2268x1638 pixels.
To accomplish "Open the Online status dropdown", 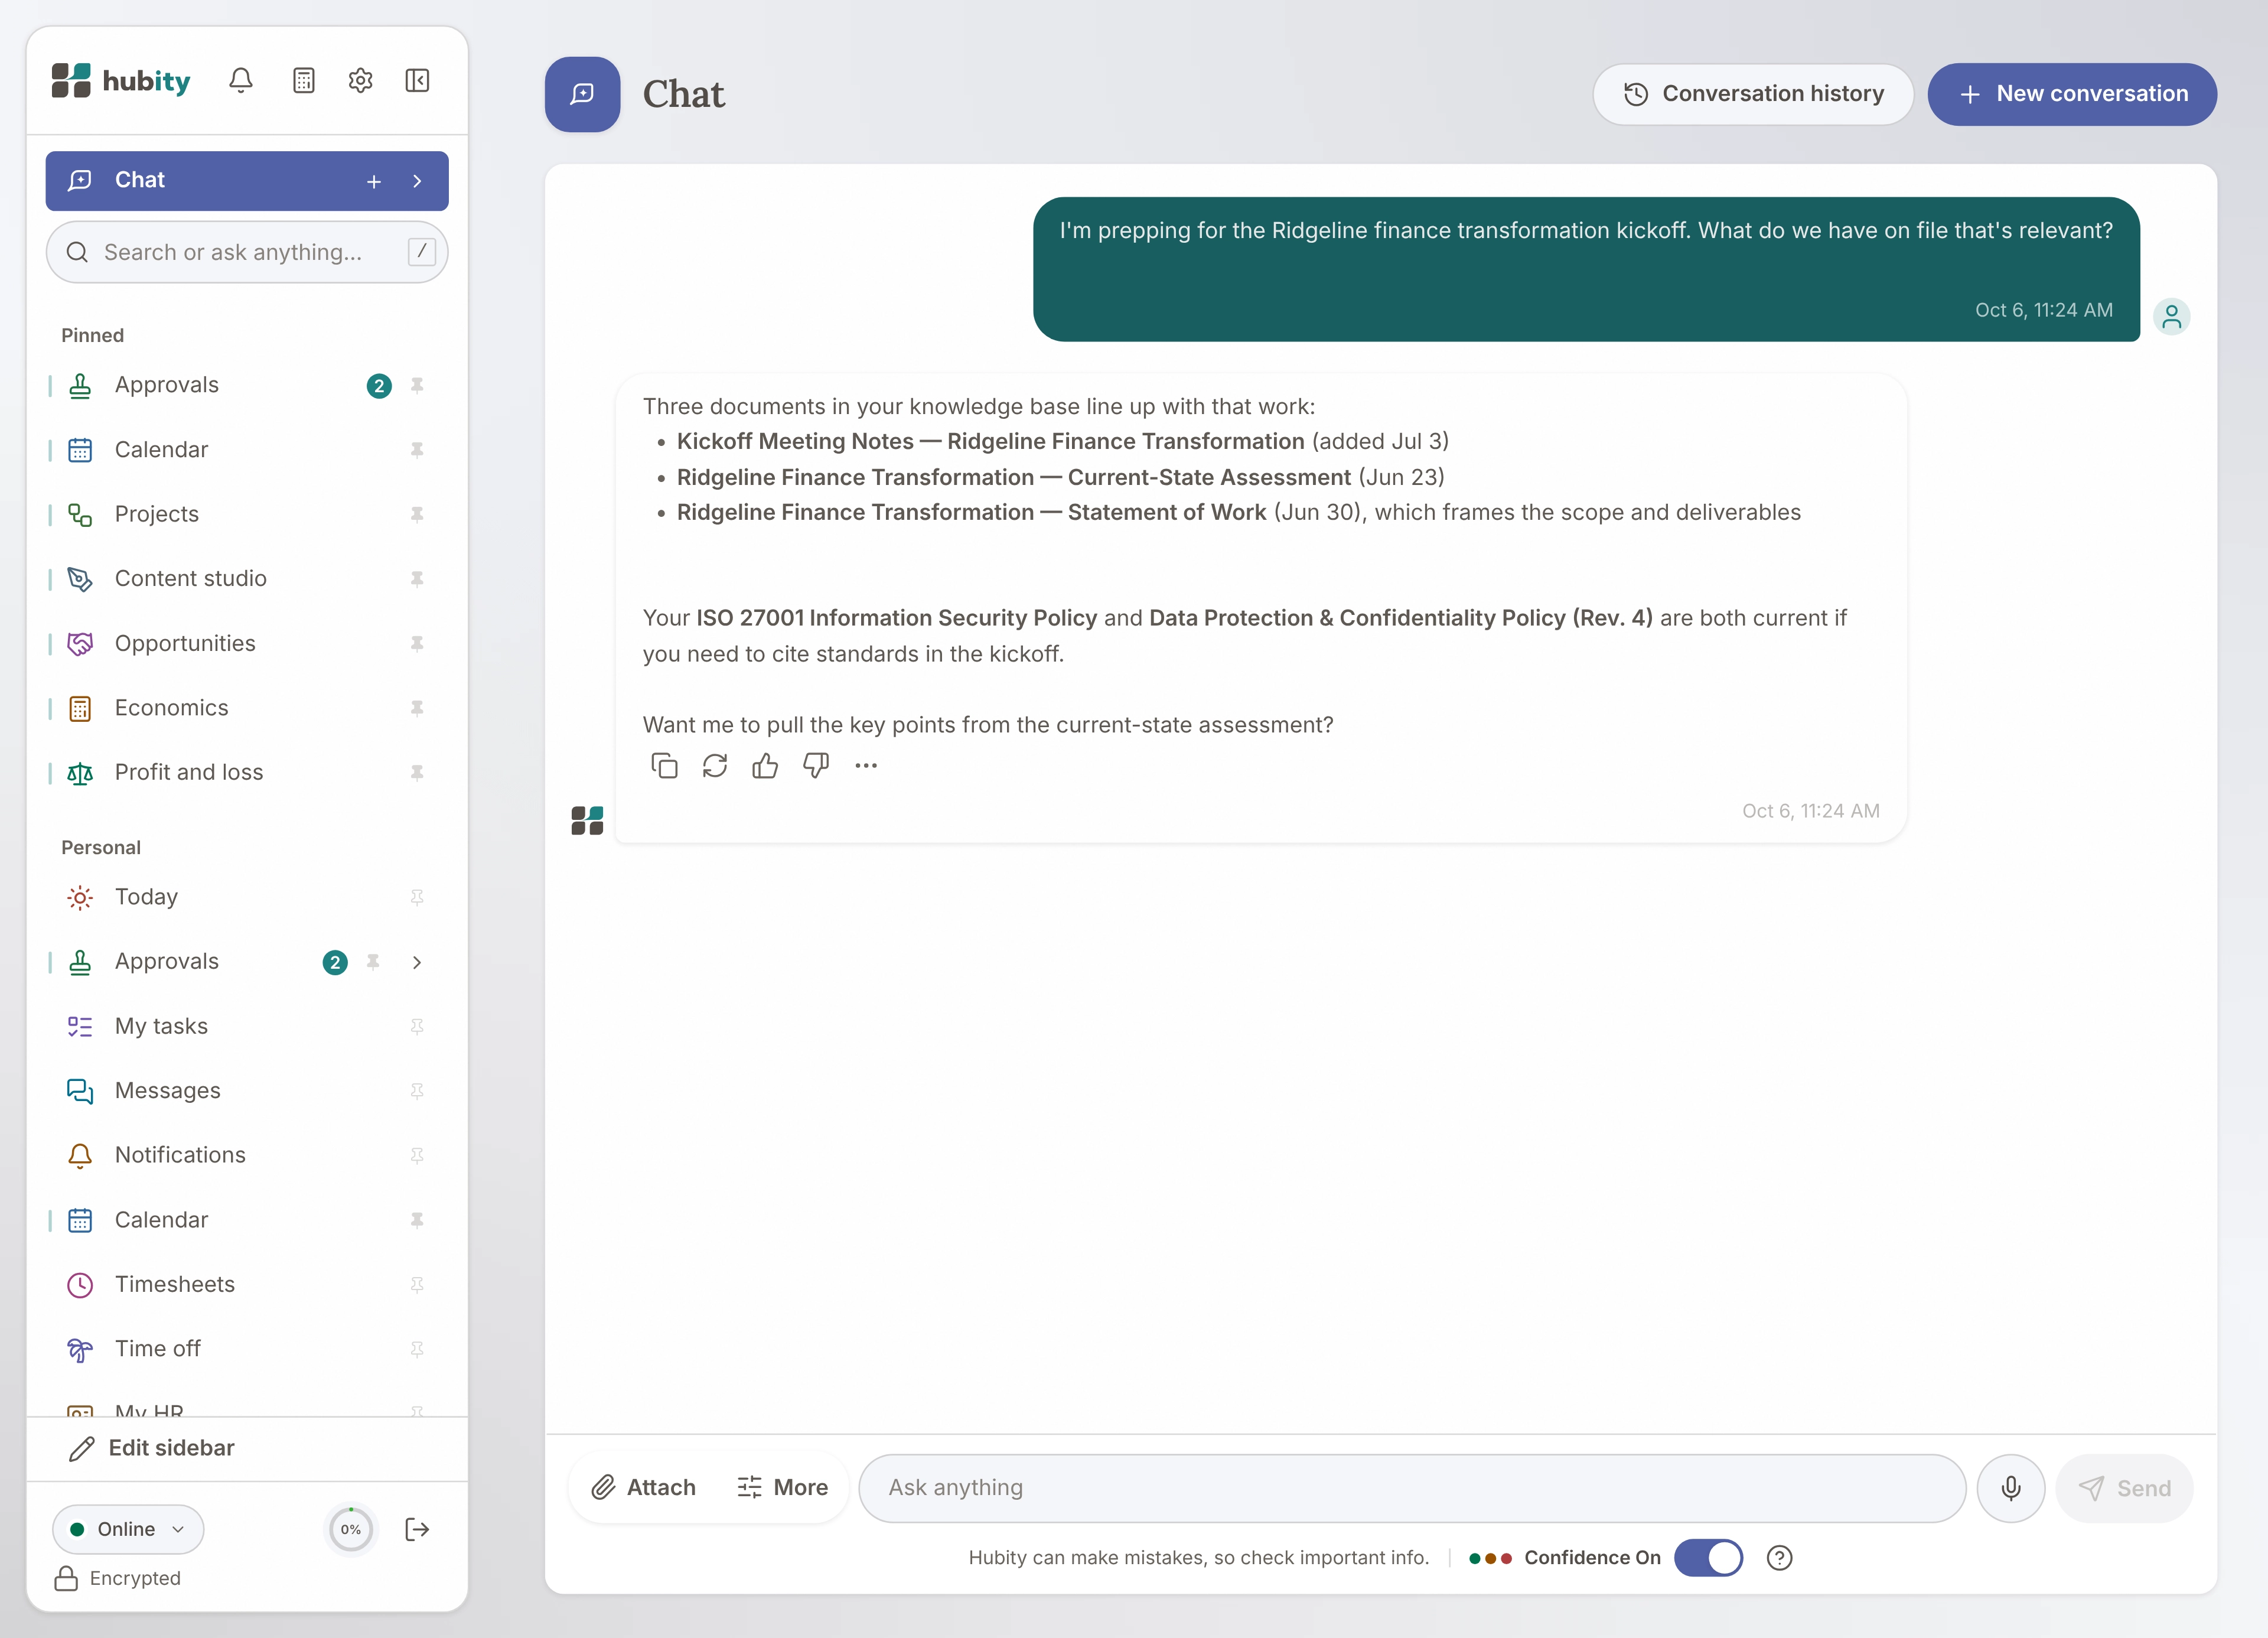I will 128,1529.
